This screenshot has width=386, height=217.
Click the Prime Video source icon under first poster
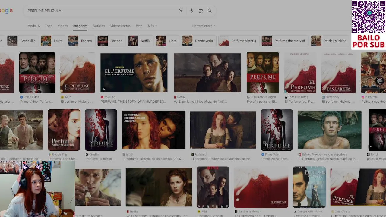click(21, 97)
